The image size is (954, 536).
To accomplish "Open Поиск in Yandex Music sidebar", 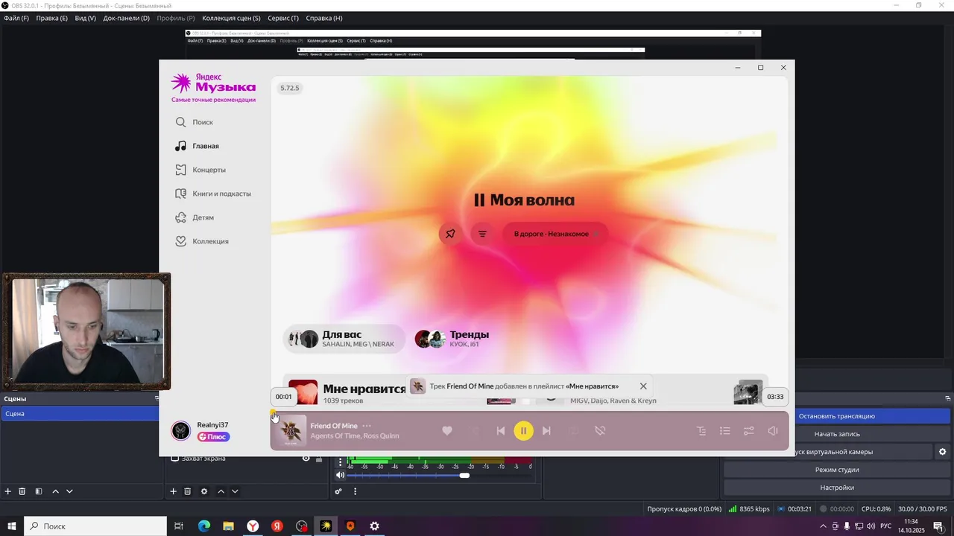I will pos(194,122).
